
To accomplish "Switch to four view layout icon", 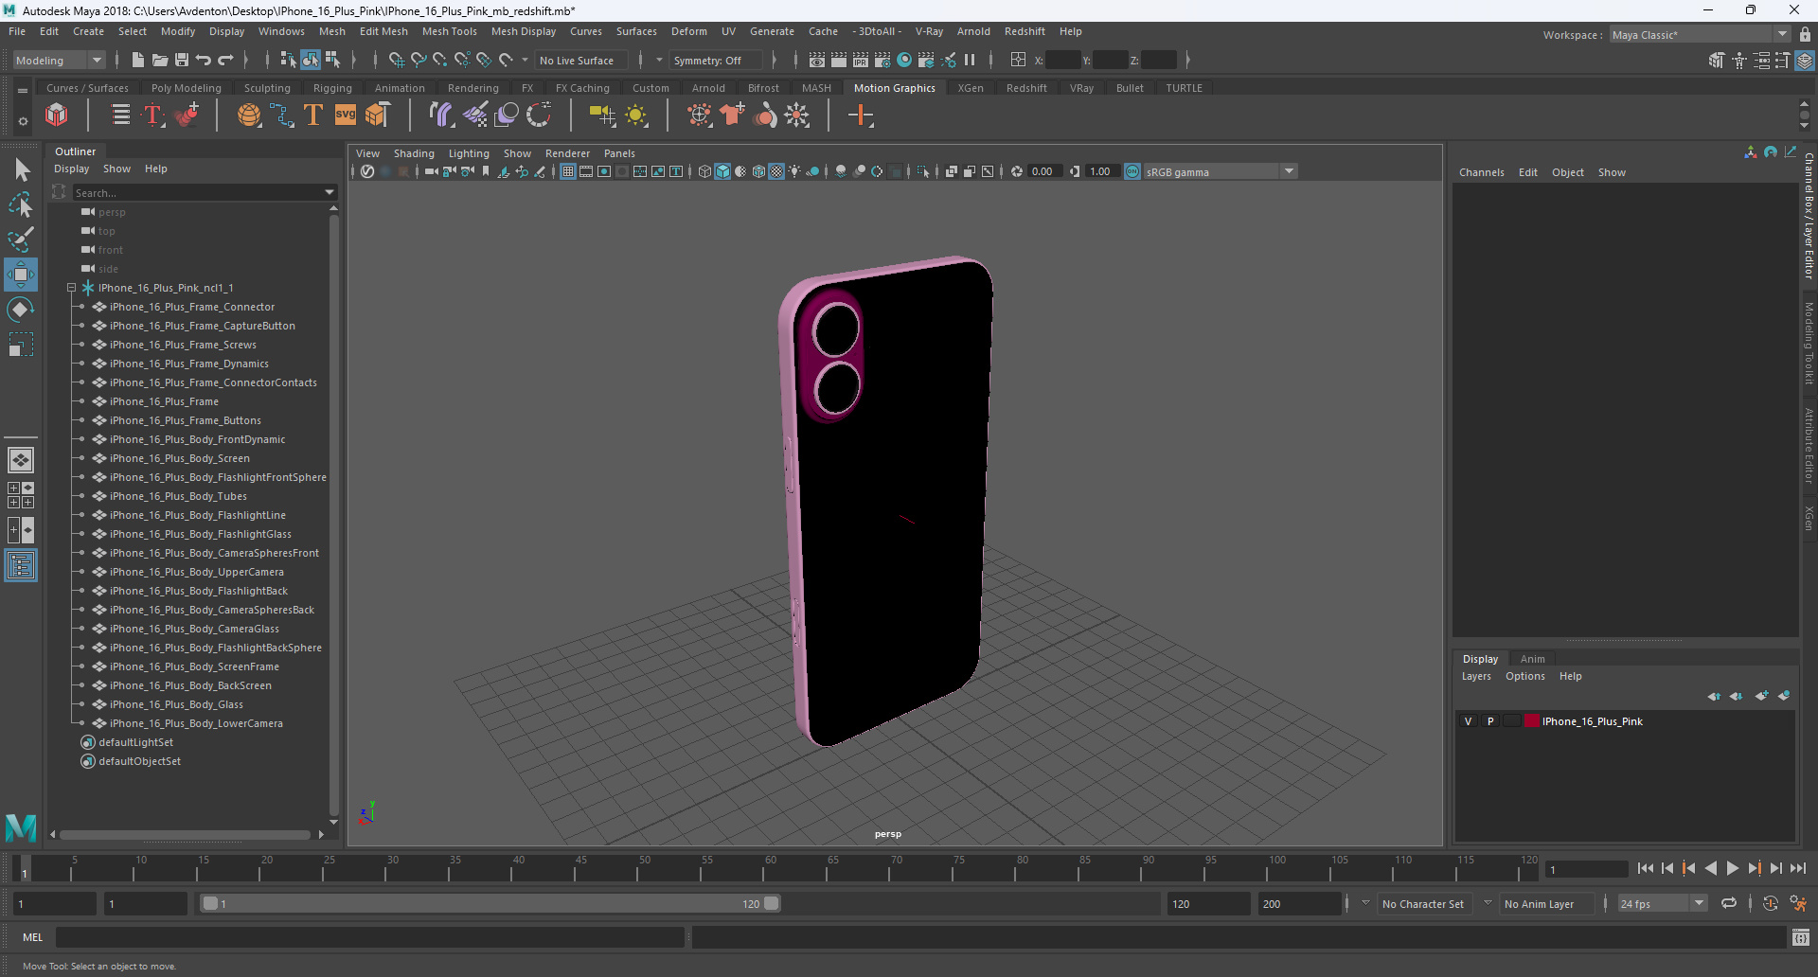I will pos(21,495).
